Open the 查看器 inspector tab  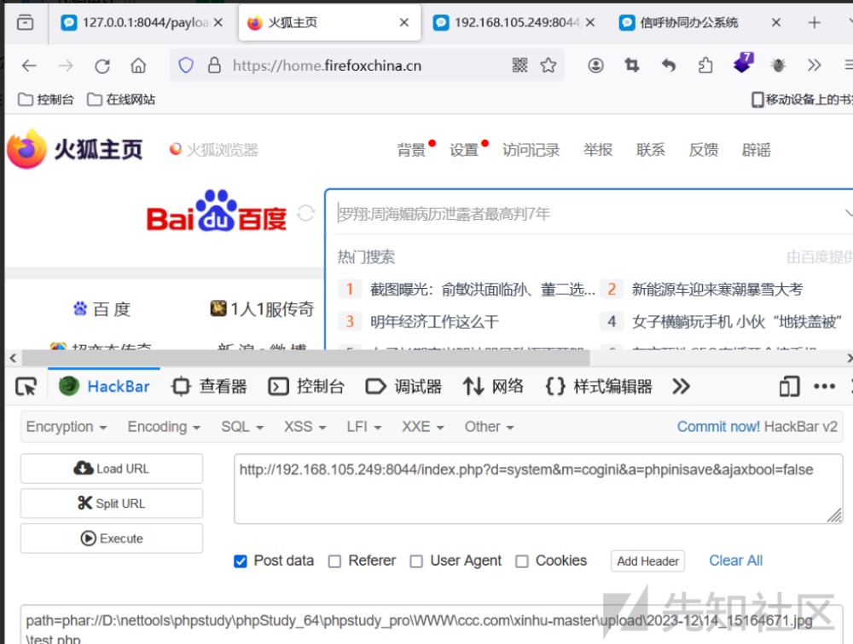[209, 387]
